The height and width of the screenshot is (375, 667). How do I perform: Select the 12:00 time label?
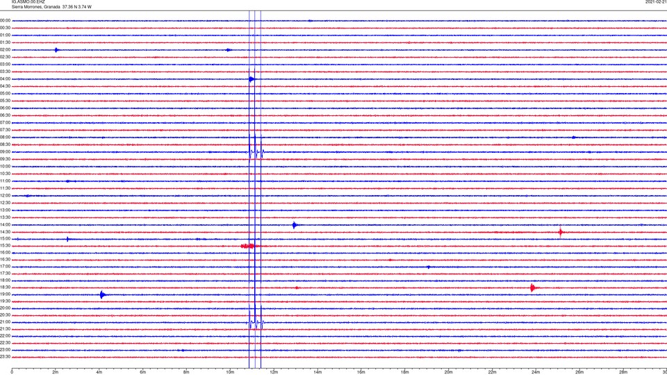[x=5, y=196]
